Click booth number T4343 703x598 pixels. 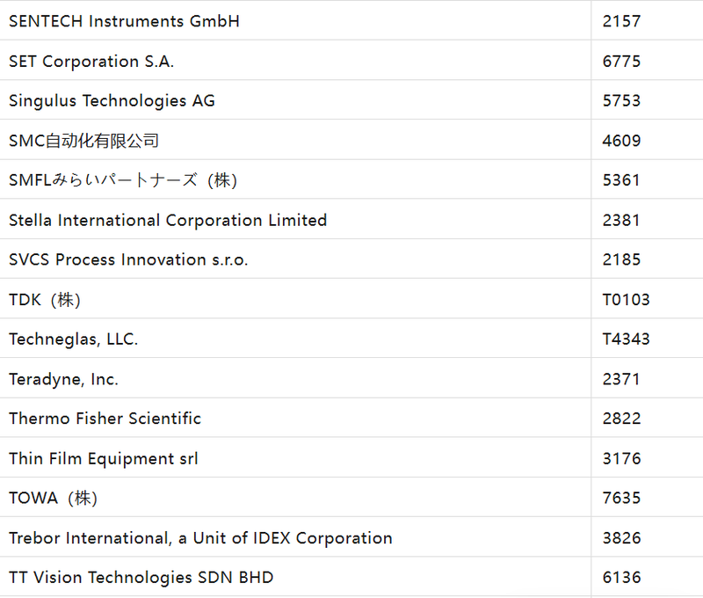point(626,339)
